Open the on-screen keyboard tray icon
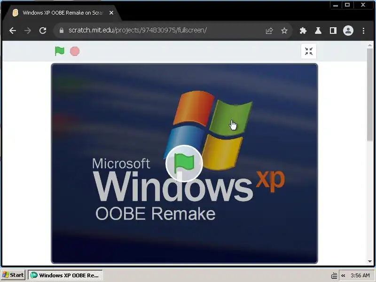Screen dimensions: 376x282 click(334, 276)
